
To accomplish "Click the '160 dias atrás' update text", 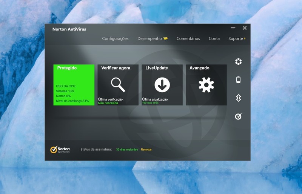I will click(150, 103).
